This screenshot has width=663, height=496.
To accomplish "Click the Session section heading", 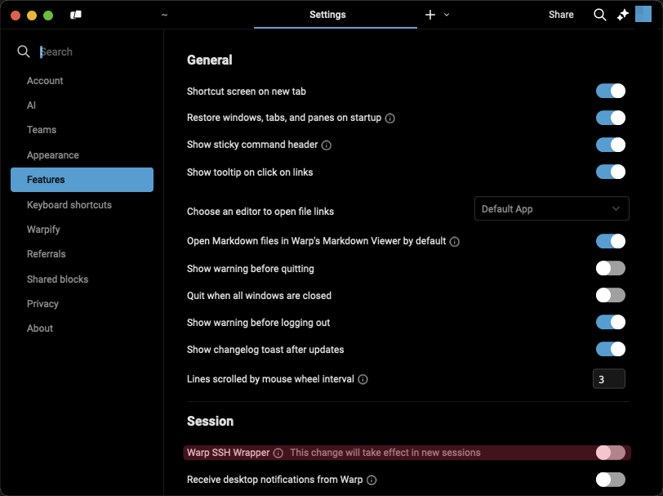I will point(210,422).
